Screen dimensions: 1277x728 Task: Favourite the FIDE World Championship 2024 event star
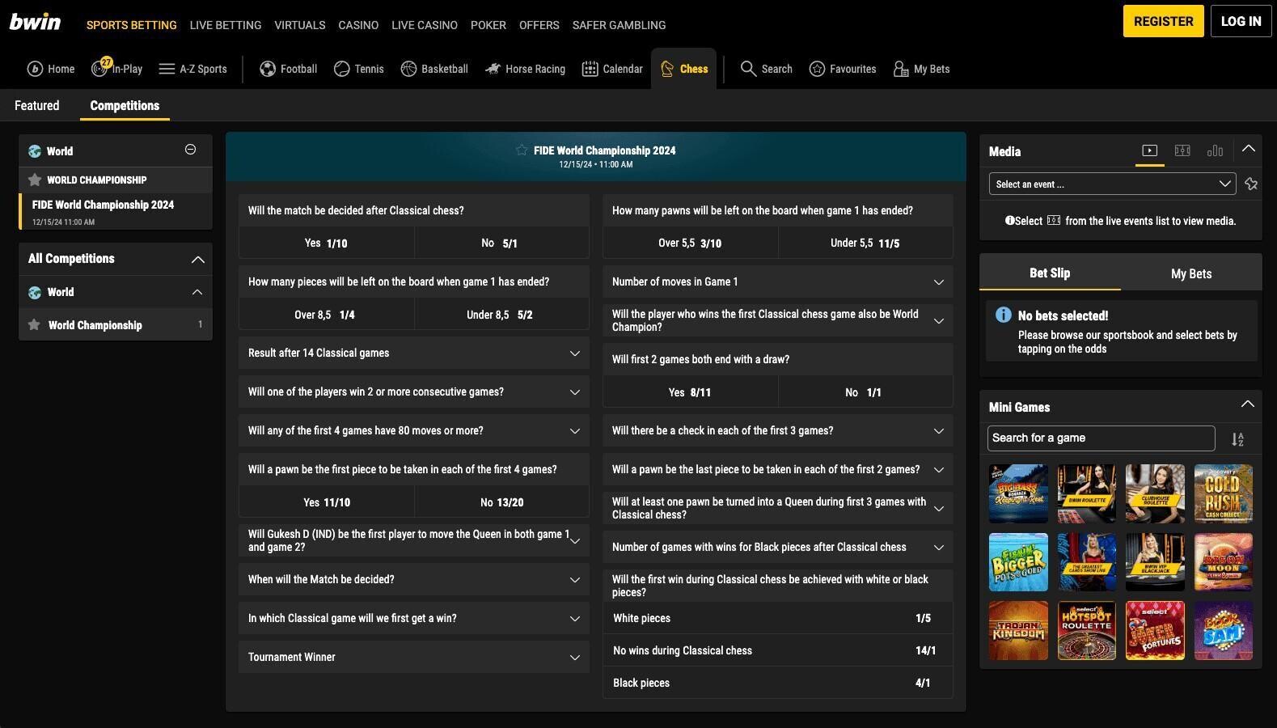click(522, 150)
